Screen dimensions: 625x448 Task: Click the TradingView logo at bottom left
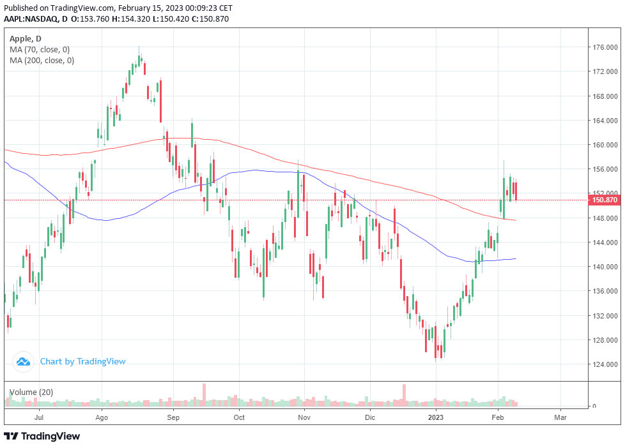42,436
